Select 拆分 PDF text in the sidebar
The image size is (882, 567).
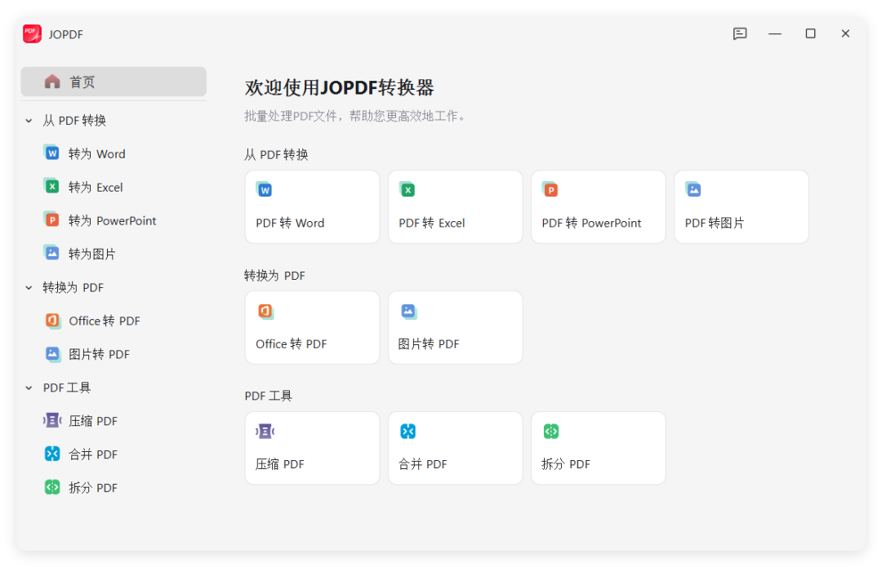pyautogui.click(x=93, y=488)
